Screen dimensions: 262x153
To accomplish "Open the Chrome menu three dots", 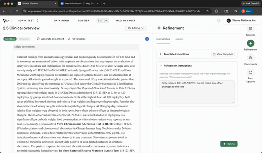I will coord(258,11).
